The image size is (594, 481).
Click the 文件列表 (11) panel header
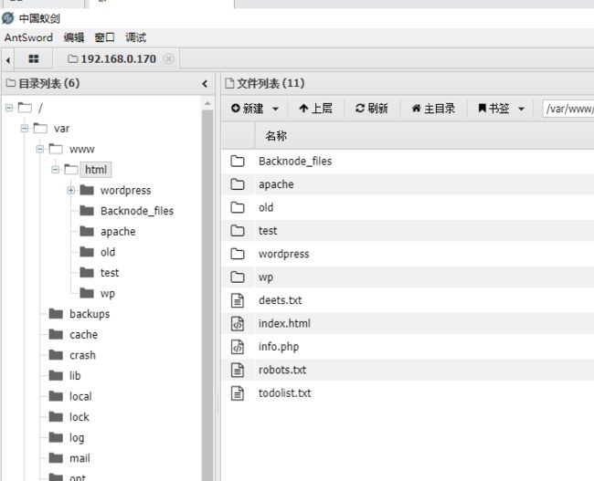[x=265, y=83]
